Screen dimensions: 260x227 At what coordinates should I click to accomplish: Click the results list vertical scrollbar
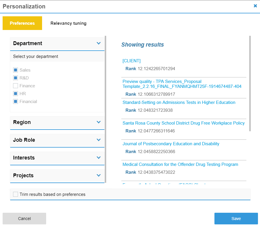point(250,84)
